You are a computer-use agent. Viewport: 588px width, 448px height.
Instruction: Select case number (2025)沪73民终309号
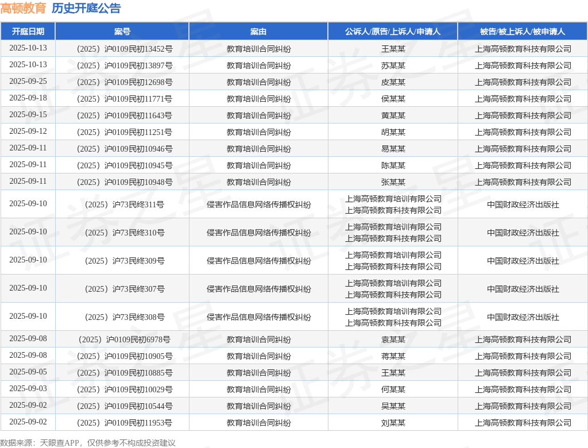click(x=125, y=261)
